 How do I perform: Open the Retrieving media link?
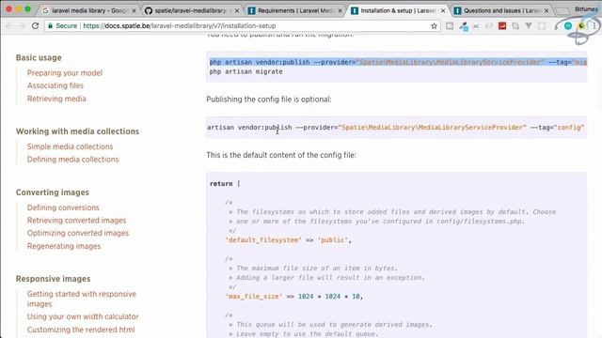tap(56, 99)
